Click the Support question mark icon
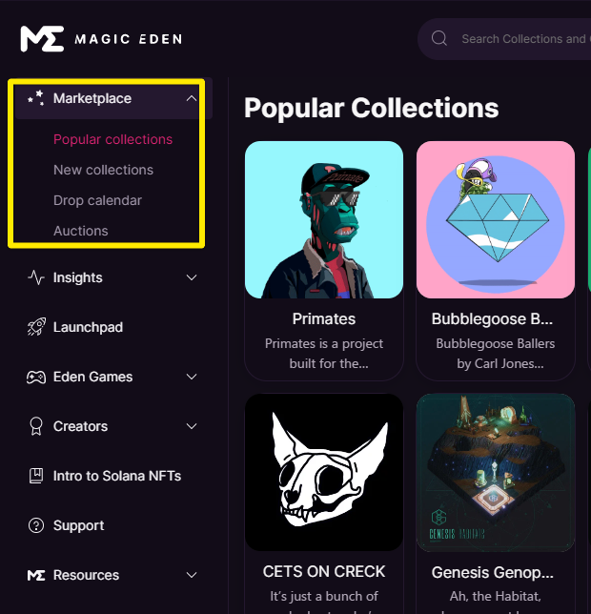 pos(36,525)
